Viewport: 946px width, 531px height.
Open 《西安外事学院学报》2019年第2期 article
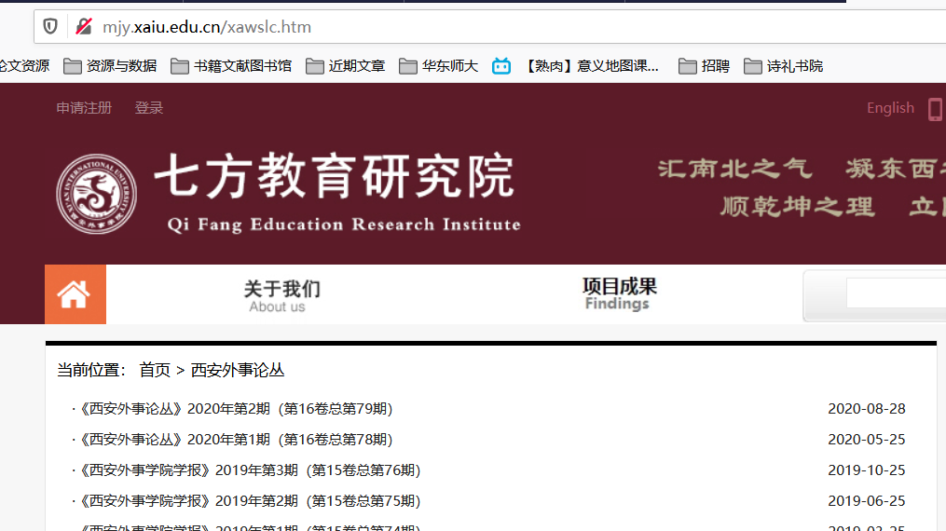[x=249, y=501]
